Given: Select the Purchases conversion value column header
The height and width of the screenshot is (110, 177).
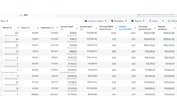Looking at the screenshot, I should (x=145, y=28).
